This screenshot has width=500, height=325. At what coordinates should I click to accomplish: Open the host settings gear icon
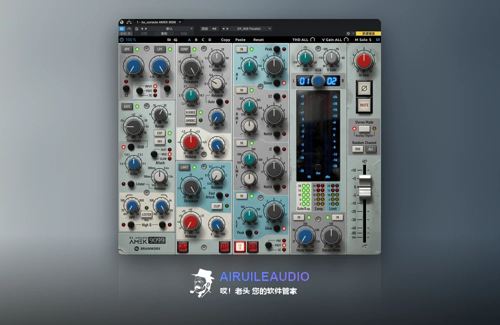coord(348,33)
